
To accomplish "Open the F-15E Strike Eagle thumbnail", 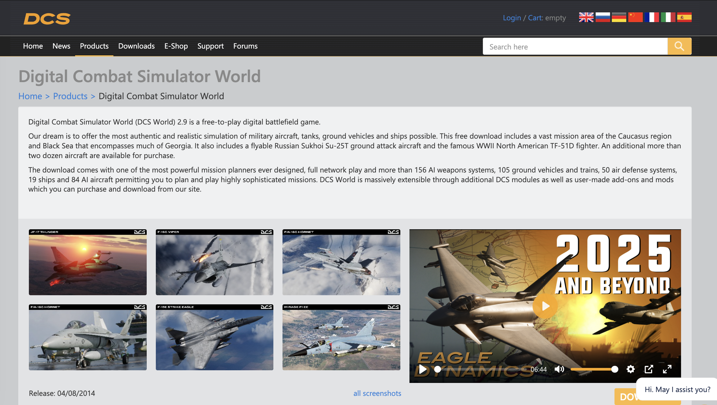I will point(214,337).
